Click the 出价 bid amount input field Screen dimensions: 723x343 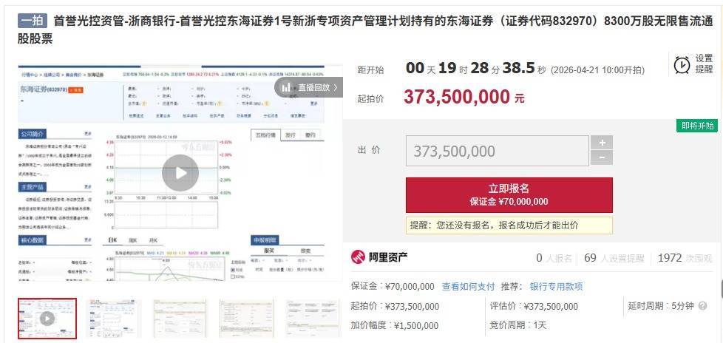(x=497, y=151)
